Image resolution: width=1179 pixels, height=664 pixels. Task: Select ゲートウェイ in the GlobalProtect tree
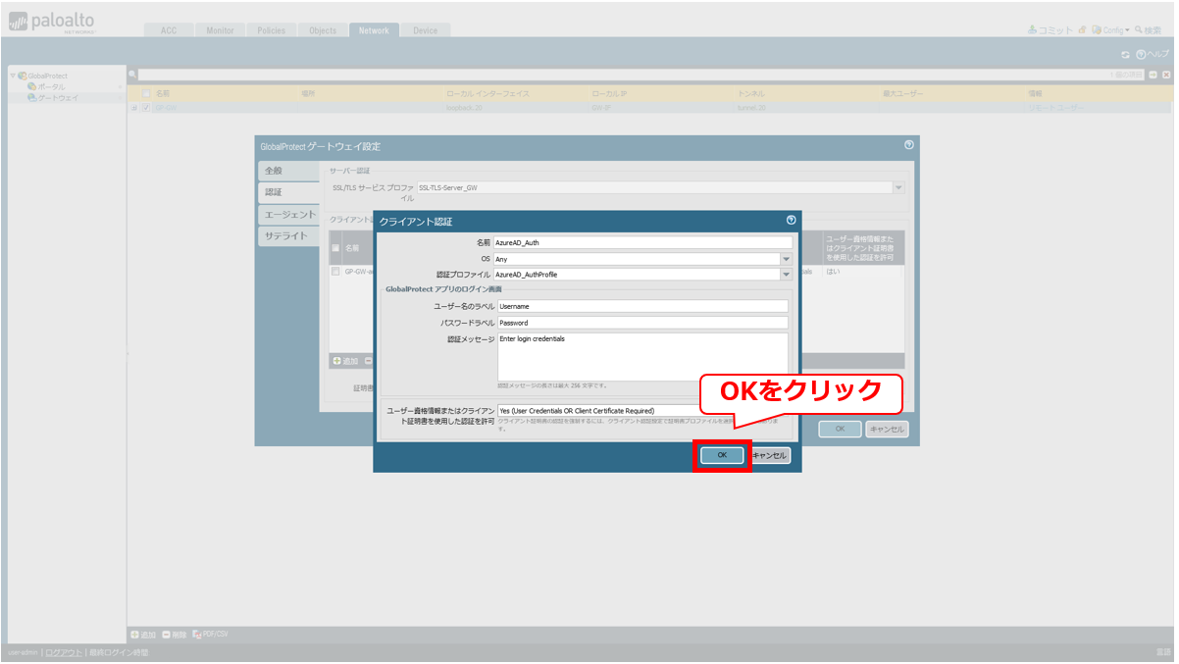57,97
